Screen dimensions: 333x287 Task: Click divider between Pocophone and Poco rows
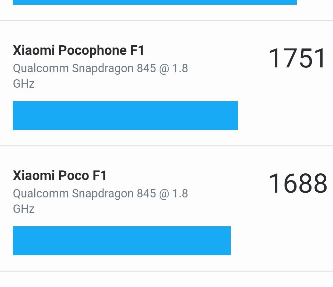[x=166, y=146]
